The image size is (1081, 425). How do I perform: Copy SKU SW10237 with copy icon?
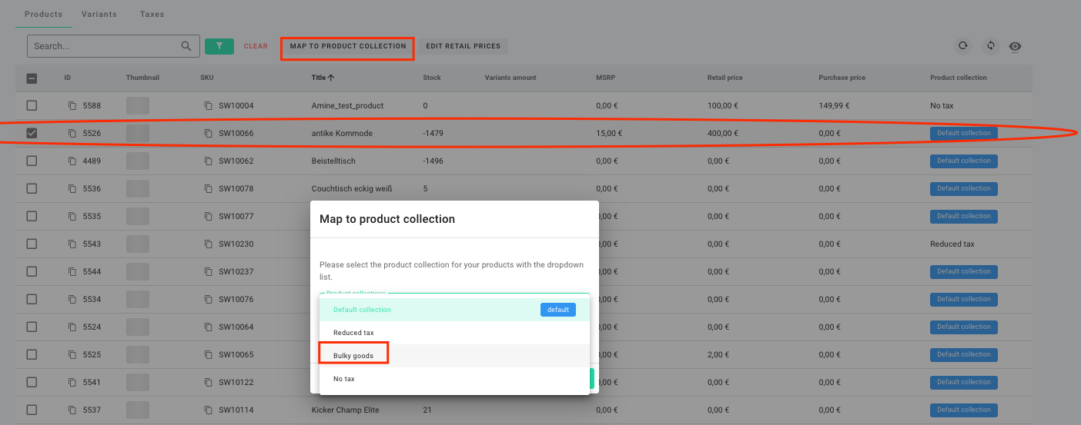click(209, 271)
